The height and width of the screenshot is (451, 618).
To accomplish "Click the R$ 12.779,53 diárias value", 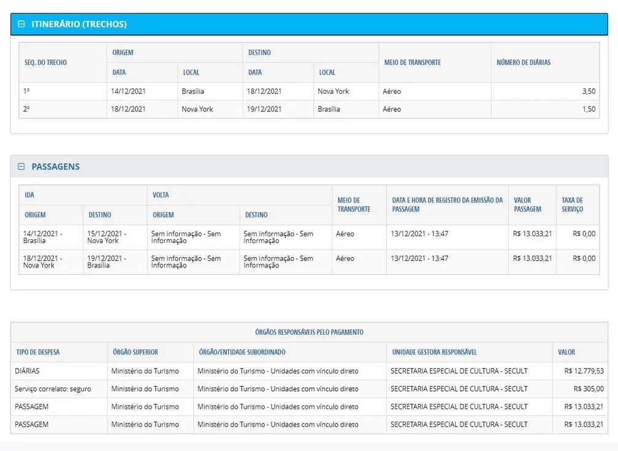I will (x=584, y=371).
